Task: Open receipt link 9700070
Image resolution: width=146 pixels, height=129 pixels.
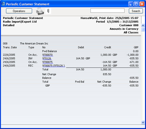Action: (48, 55)
